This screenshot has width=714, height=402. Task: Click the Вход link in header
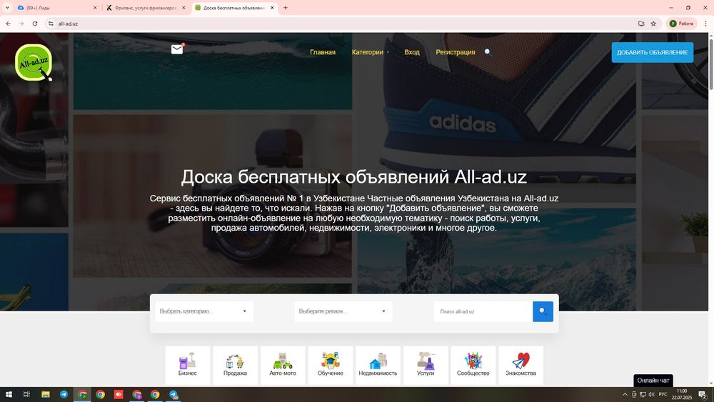[412, 52]
